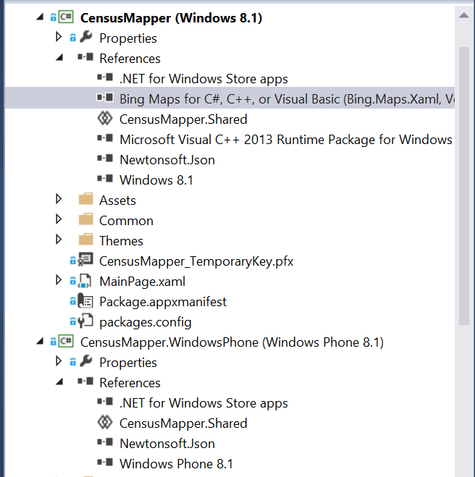Expand the Common folder
This screenshot has height=477, width=475.
click(x=59, y=220)
